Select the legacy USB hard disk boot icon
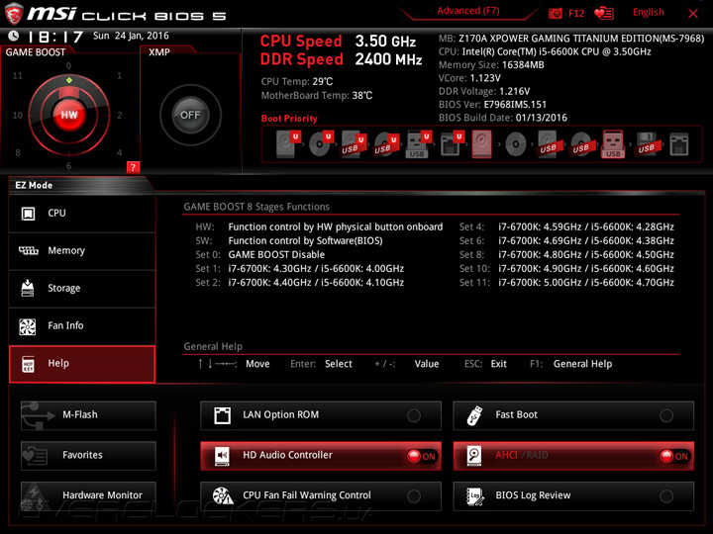The image size is (713, 534). click(x=549, y=144)
